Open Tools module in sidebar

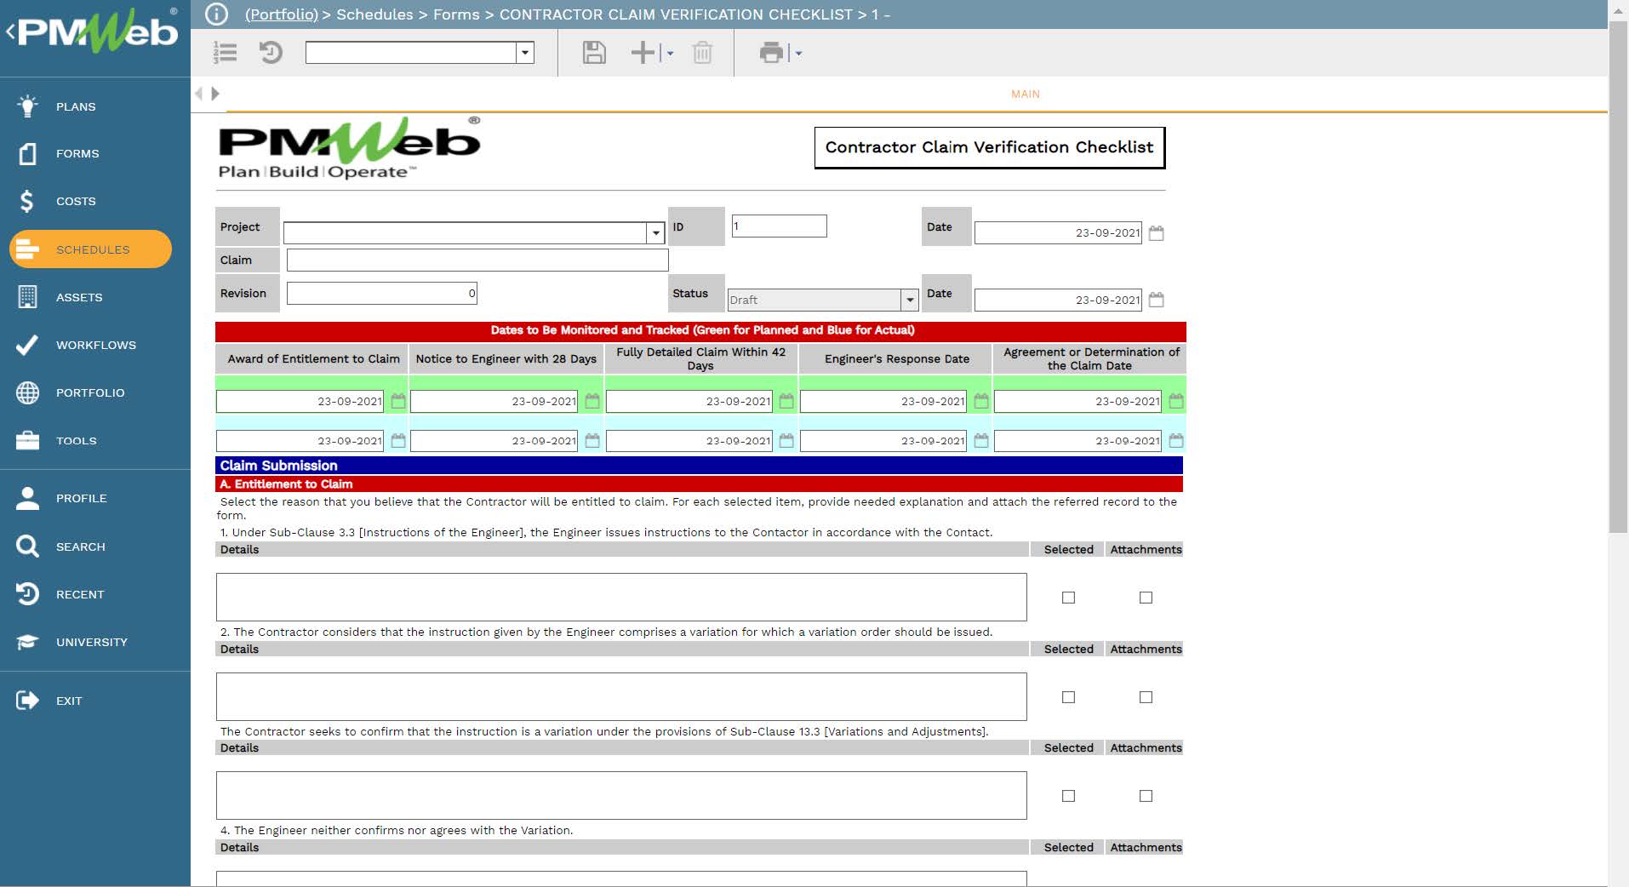76,441
